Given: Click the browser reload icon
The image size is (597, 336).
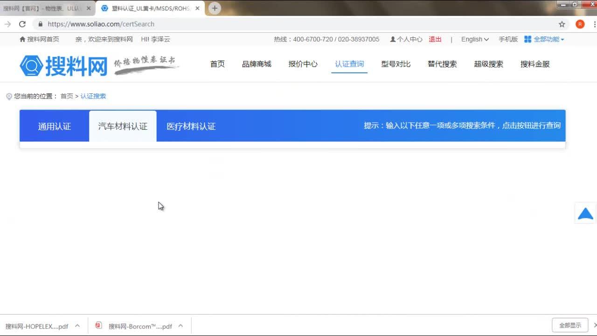Looking at the screenshot, I should point(22,24).
